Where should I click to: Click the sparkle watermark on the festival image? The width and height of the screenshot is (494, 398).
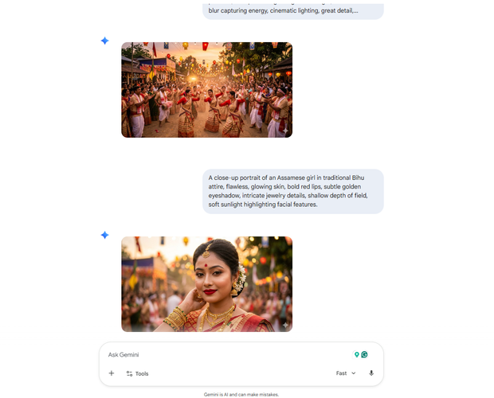285,131
